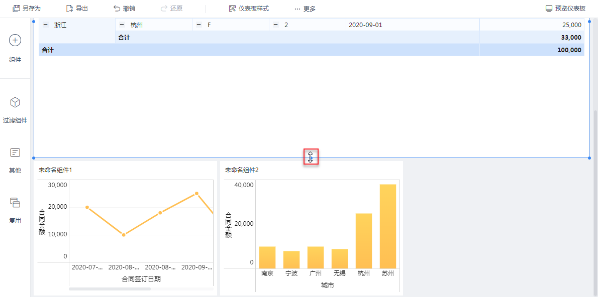This screenshot has width=598, height=297.
Task: Collapse the F row group
Action: click(x=198, y=25)
